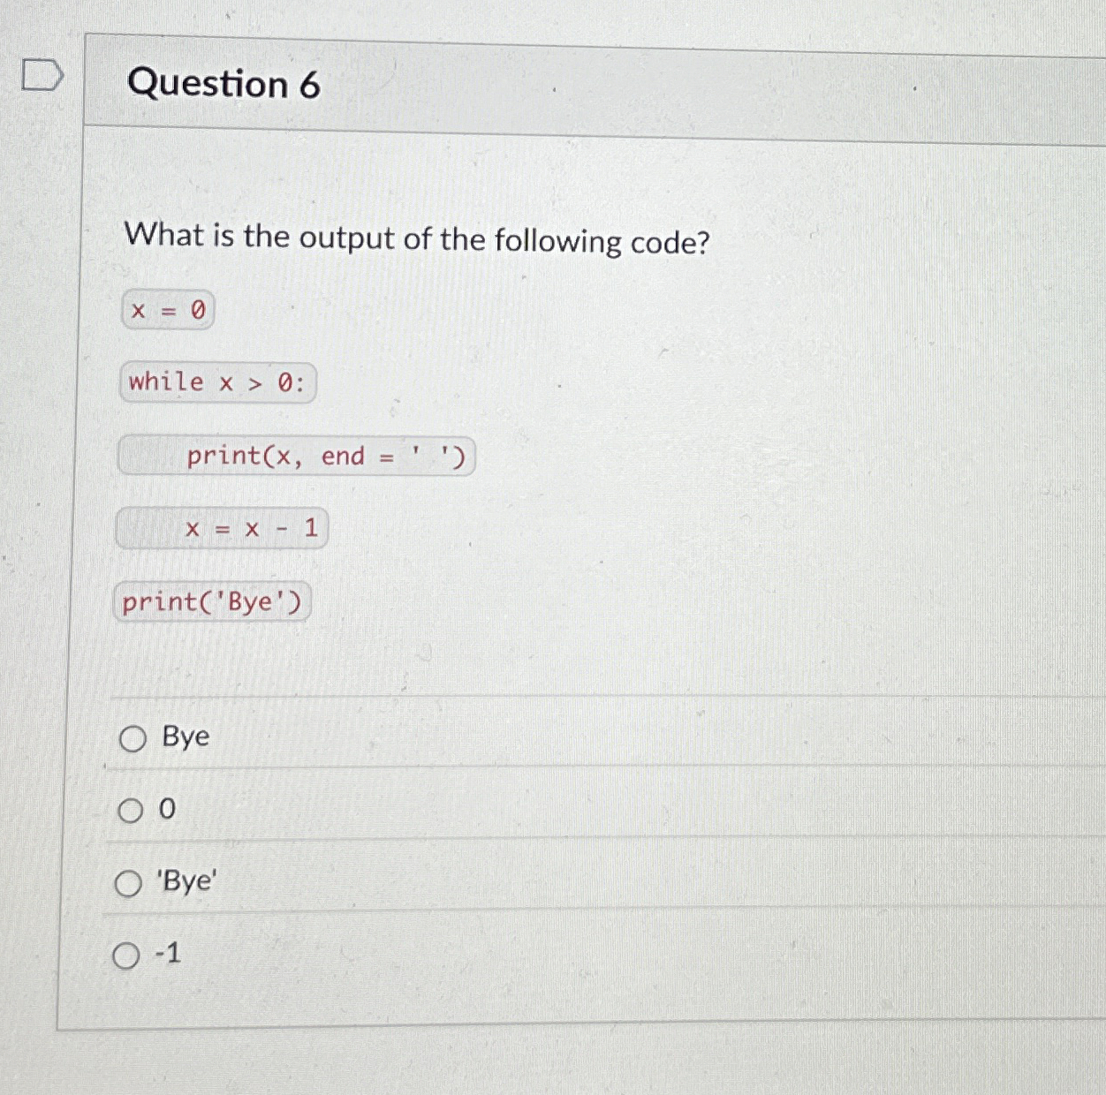
Task: Select the print(x, end = ' ') code snippet
Action: [297, 456]
